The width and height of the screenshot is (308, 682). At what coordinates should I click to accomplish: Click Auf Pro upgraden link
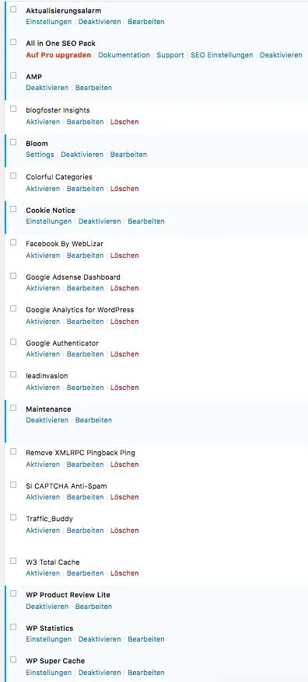pos(58,55)
